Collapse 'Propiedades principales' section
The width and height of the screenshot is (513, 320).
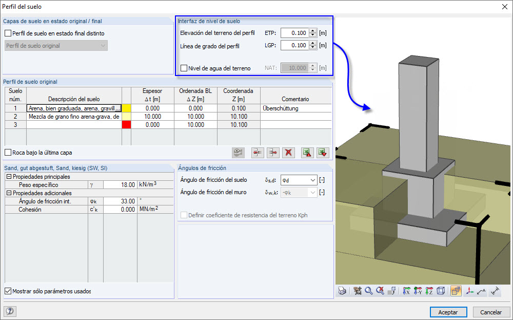(9, 177)
